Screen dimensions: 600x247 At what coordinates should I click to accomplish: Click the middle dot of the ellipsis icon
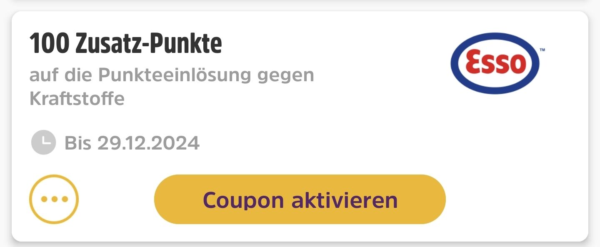54,199
